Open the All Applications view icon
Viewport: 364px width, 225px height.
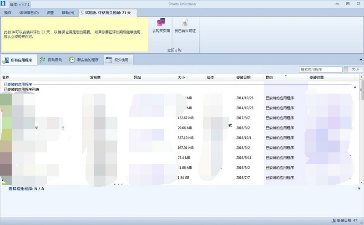click(5, 60)
